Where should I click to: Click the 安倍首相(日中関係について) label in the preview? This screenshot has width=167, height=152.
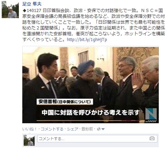coord(65,102)
